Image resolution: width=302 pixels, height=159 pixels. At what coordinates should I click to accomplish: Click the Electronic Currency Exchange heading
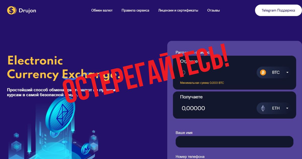(62, 67)
